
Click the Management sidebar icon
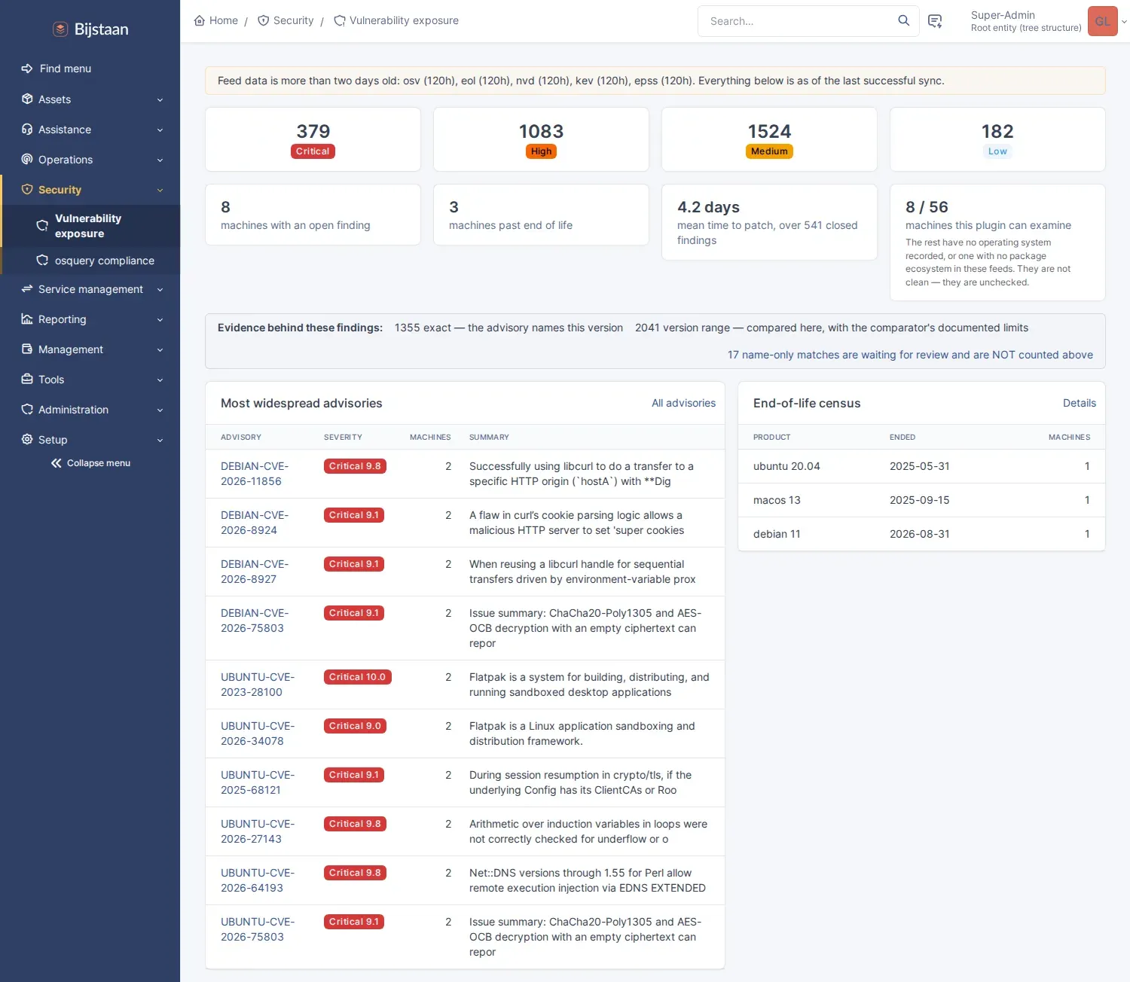[27, 349]
